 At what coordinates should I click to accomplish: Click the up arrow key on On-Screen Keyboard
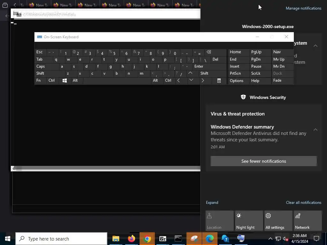tap(190, 73)
